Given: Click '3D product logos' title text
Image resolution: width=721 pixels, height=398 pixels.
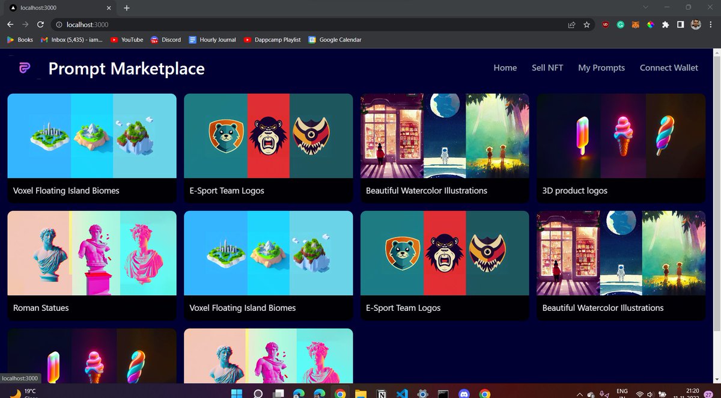Looking at the screenshot, I should click(x=575, y=191).
